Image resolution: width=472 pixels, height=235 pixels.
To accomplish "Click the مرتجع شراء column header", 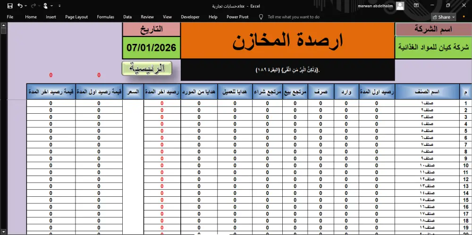I will pos(267,92).
